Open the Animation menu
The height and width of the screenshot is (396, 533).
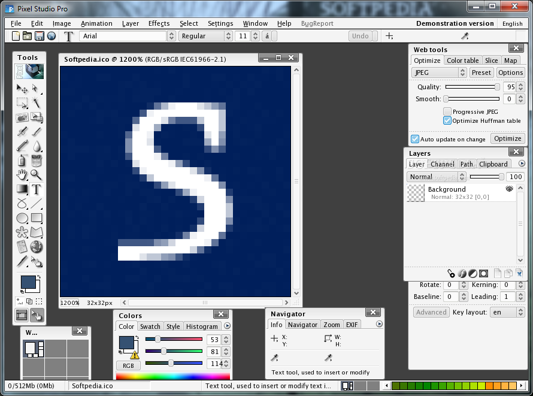96,23
